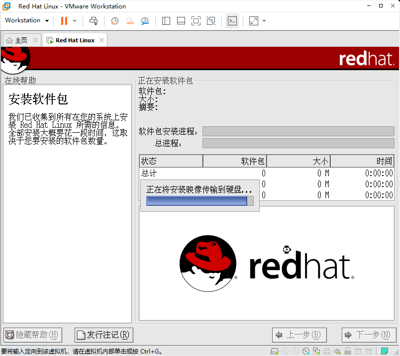Toggle the library panel visibility

coord(166,20)
